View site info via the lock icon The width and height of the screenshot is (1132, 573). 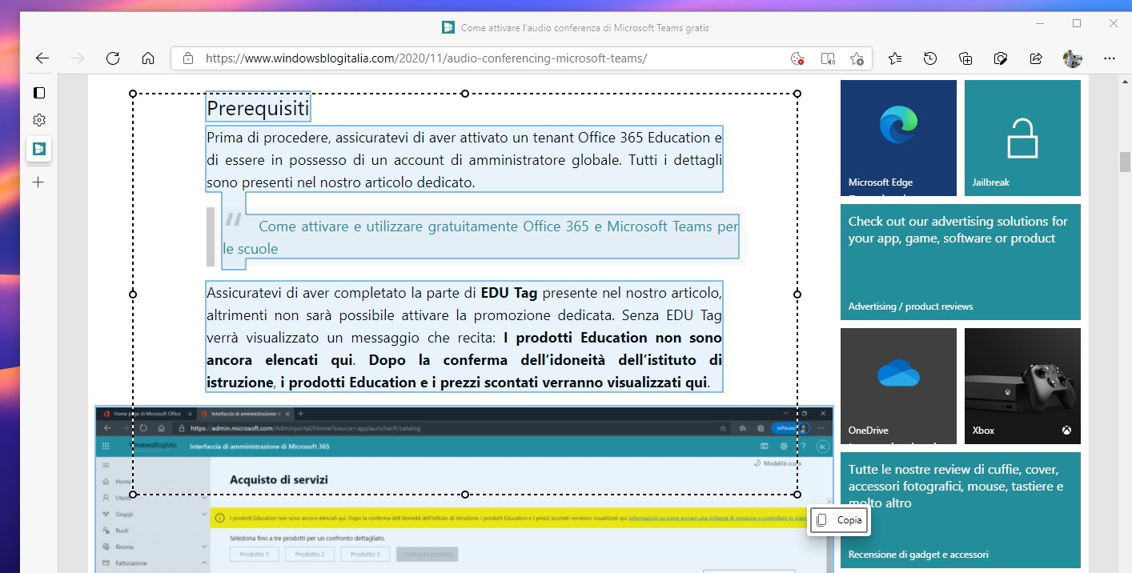(188, 58)
